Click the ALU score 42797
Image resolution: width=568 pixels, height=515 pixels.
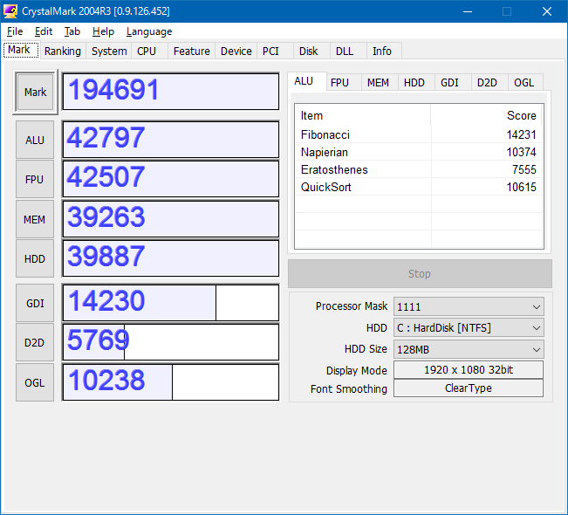tap(171, 140)
